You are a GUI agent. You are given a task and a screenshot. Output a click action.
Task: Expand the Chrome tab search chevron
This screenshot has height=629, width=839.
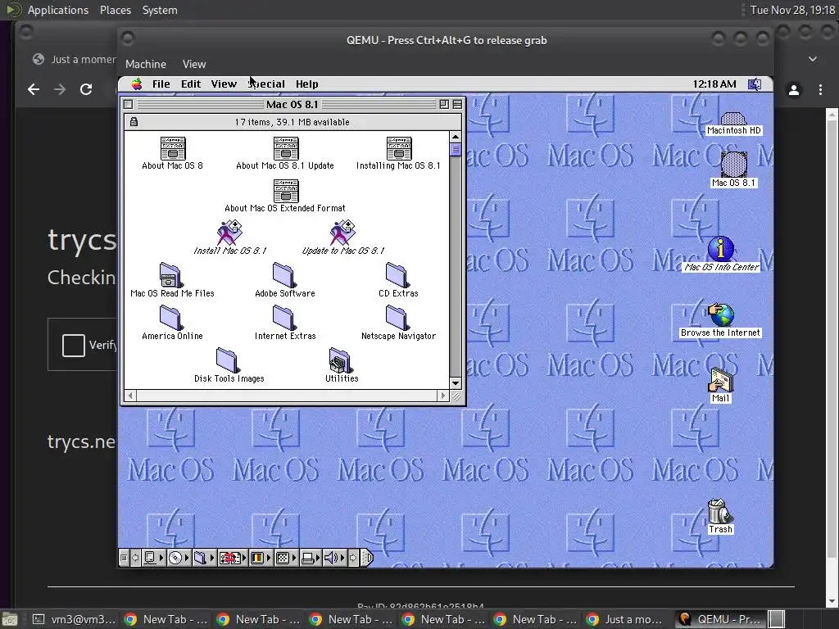[813, 59]
